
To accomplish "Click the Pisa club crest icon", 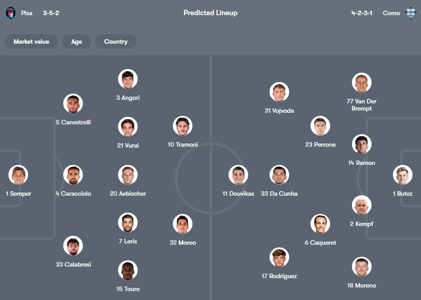I will 11,13.
